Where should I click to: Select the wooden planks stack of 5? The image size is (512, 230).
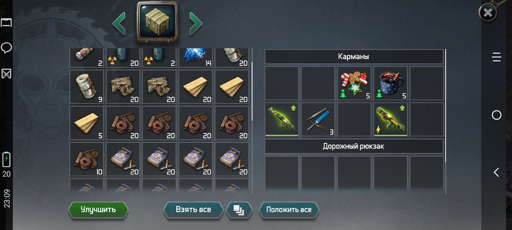(87, 123)
